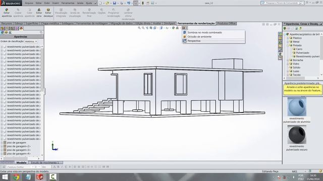Image resolution: width=323 pixels, height=181 pixels.
Task: Open the Inserir menu
Action: (56, 3)
